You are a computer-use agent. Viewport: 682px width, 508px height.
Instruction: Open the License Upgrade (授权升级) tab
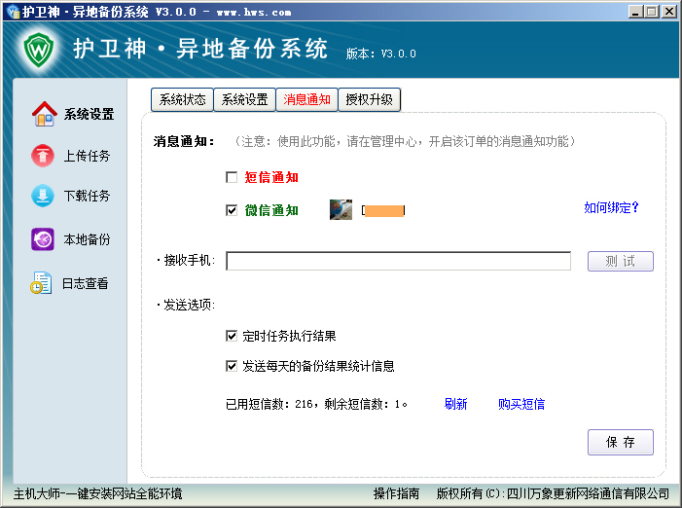click(369, 99)
